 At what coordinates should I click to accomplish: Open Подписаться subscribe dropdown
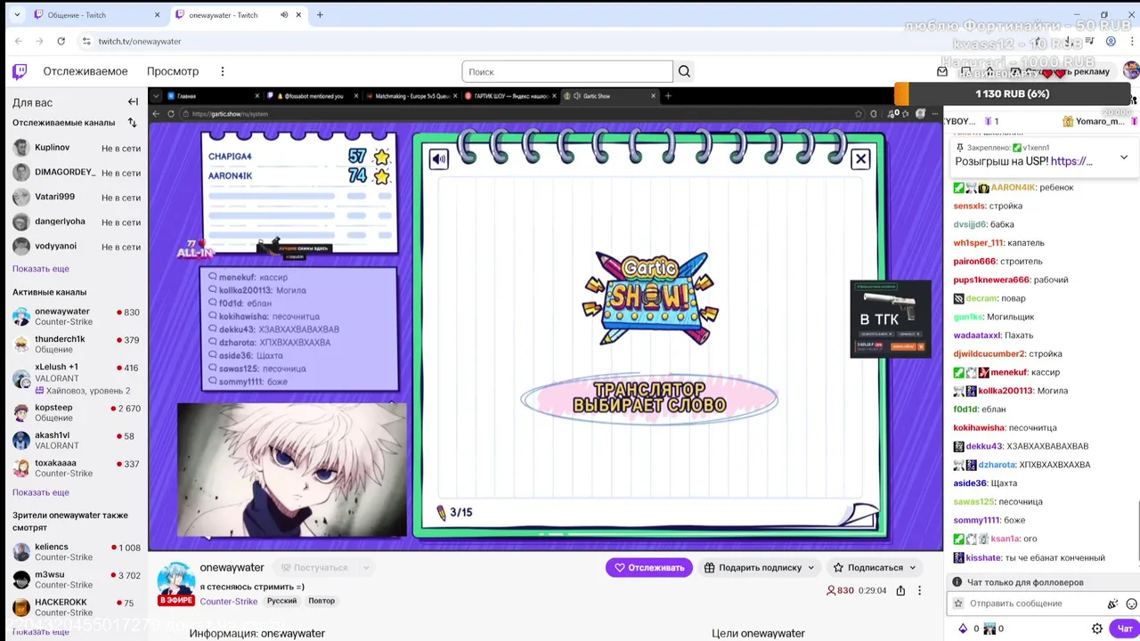tap(874, 567)
